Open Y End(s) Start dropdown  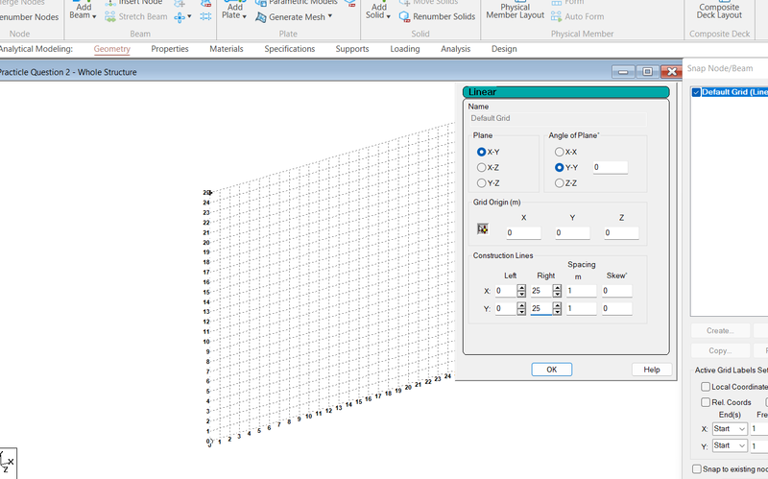[730, 445]
